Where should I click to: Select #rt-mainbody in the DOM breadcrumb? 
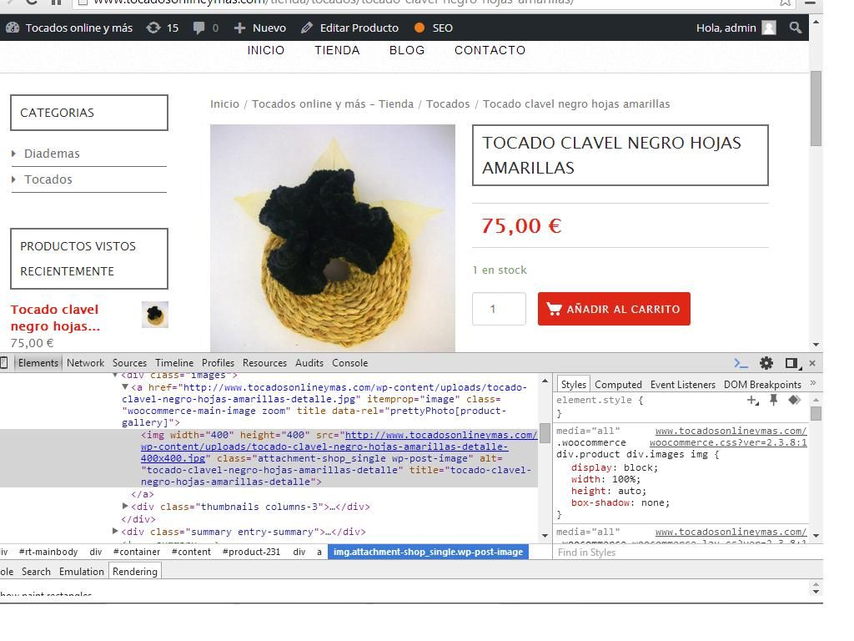48,552
